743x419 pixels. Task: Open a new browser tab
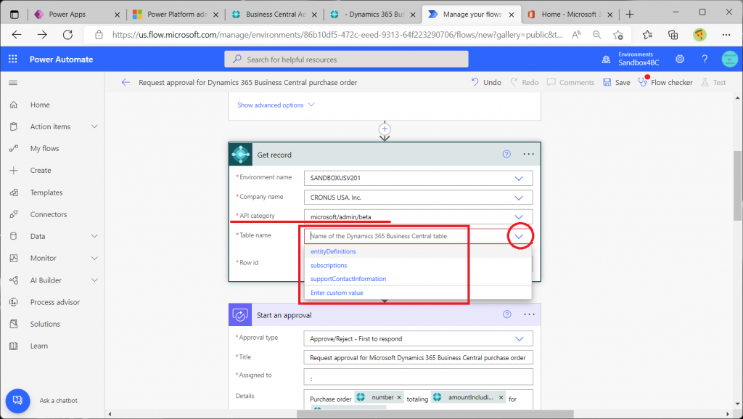[630, 15]
